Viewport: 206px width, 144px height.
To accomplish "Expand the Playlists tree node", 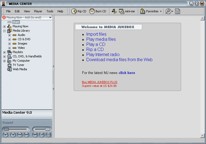I will coord(4,52).
